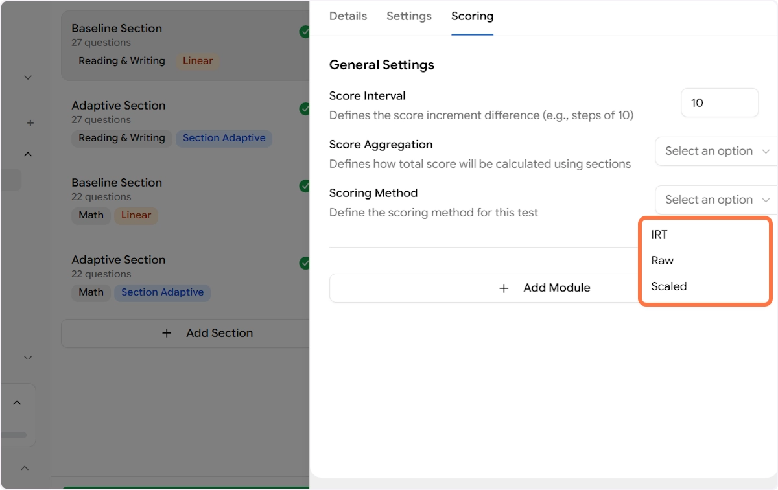Collapse the topmost chevron in the left sidebar
This screenshot has height=490, width=778.
point(28,78)
